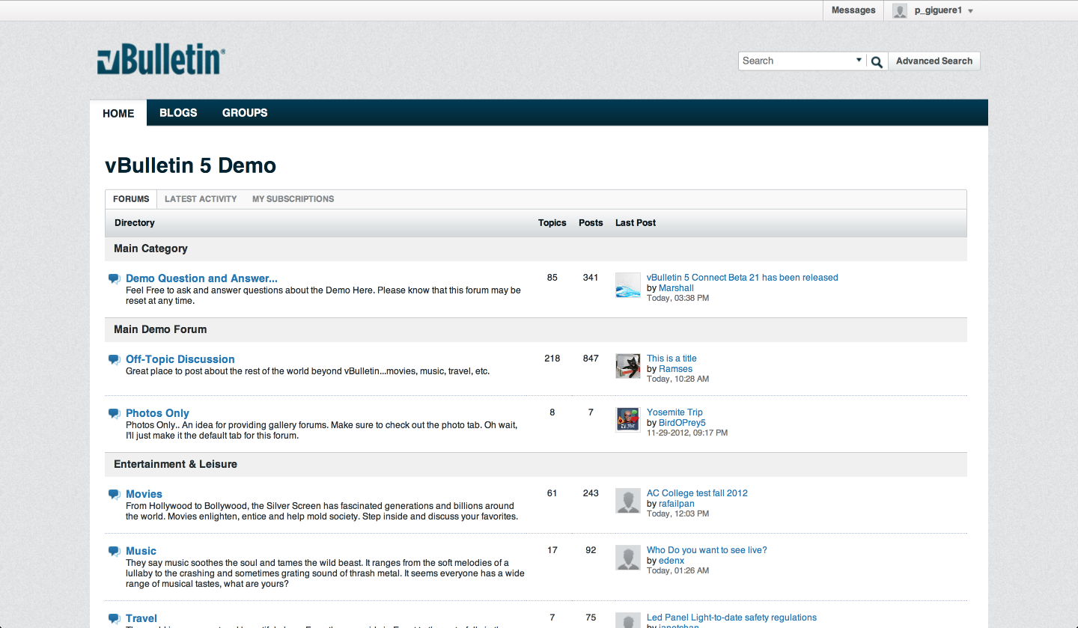Open the Off-Topic Discussion forum

180,359
